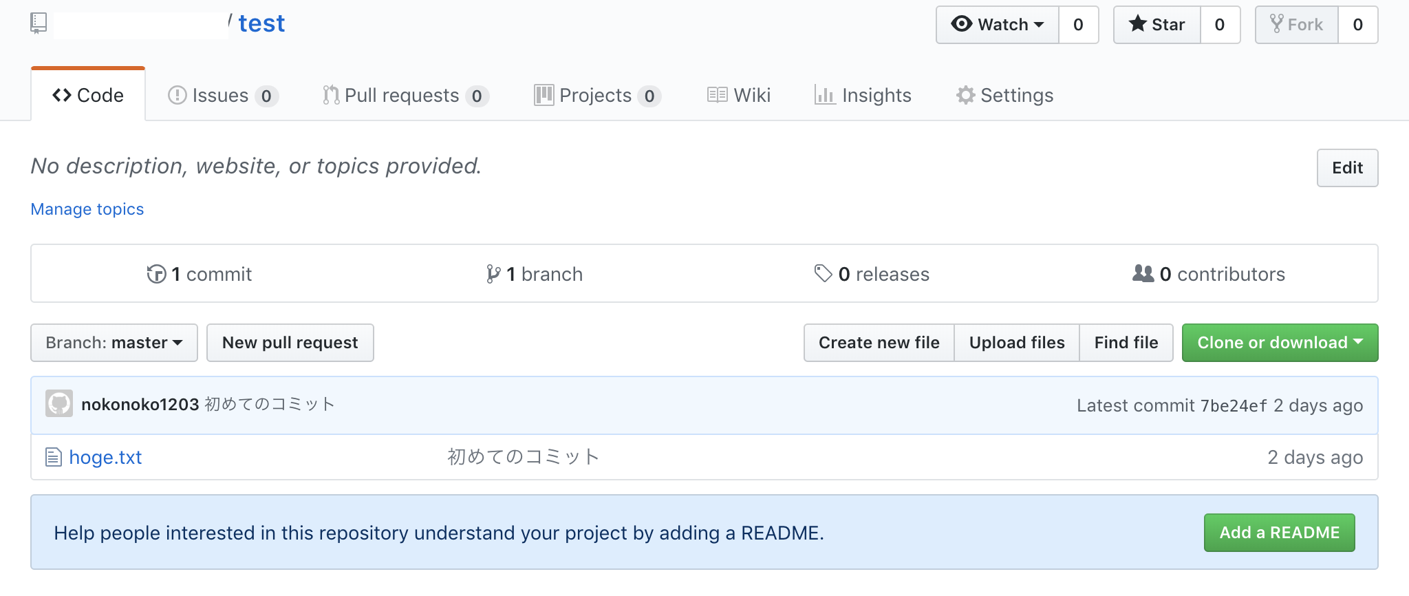Click 'No description, website, or topics' text
Image resolution: width=1409 pixels, height=596 pixels.
(256, 166)
